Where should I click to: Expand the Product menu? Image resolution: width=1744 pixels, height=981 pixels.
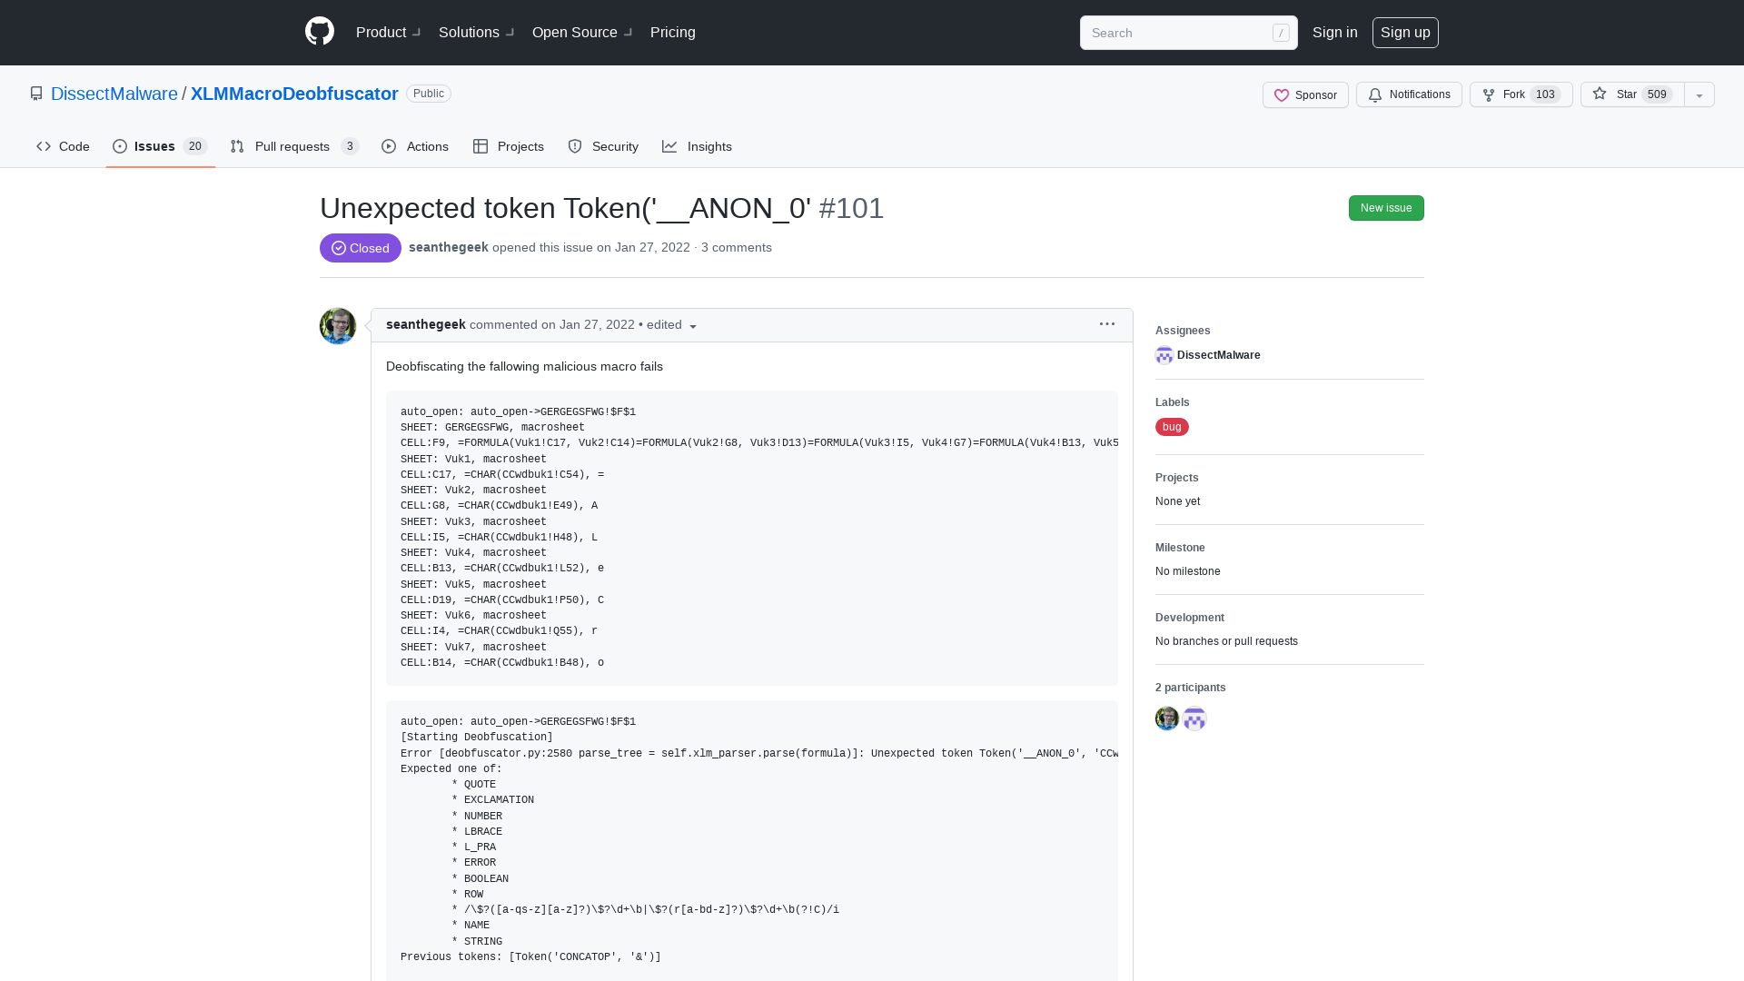(x=389, y=32)
